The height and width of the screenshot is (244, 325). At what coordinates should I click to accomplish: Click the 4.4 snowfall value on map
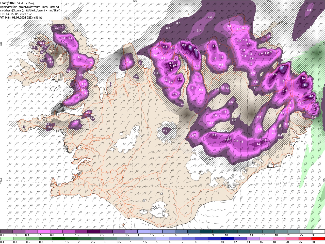click(191, 47)
